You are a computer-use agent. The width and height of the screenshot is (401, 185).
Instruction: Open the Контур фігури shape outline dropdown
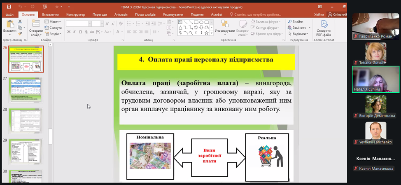point(265,28)
